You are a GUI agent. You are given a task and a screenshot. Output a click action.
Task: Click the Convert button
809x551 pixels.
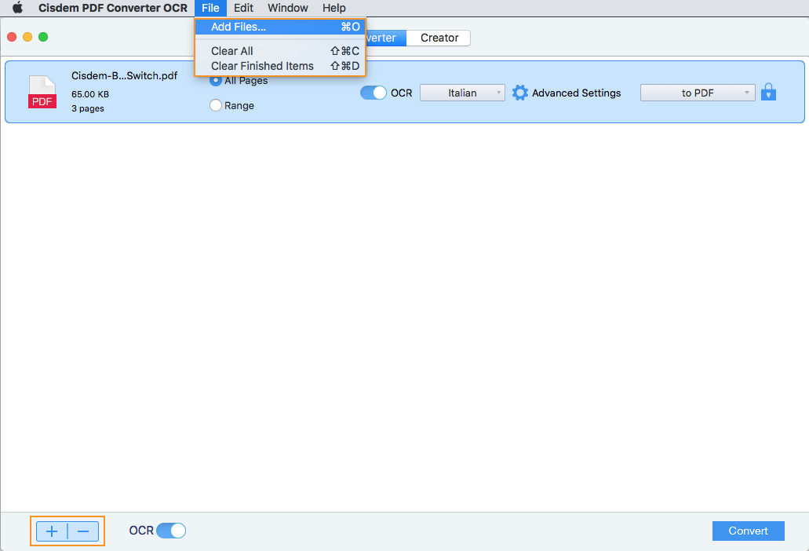click(x=748, y=531)
